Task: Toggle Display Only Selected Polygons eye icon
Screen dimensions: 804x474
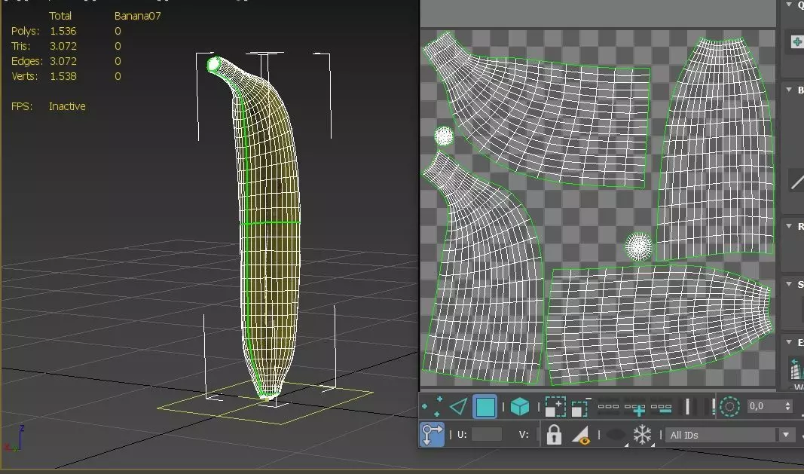Action: coord(581,436)
